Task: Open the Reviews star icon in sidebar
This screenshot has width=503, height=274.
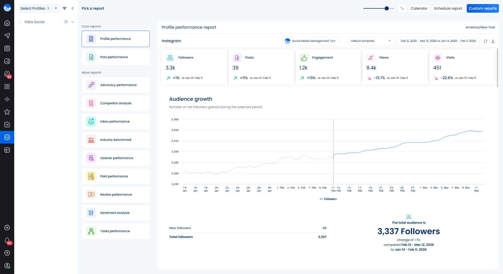Action: point(7,112)
